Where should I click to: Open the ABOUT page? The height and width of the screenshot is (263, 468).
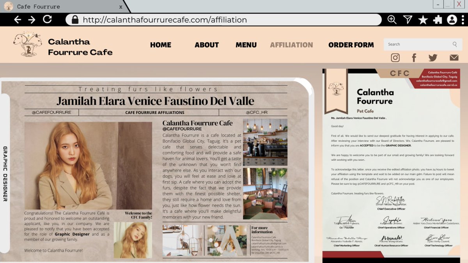point(207,45)
